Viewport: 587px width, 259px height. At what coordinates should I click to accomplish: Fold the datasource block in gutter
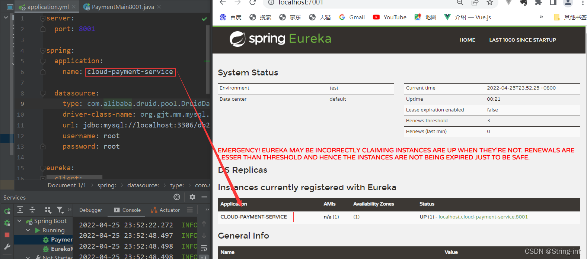point(43,93)
